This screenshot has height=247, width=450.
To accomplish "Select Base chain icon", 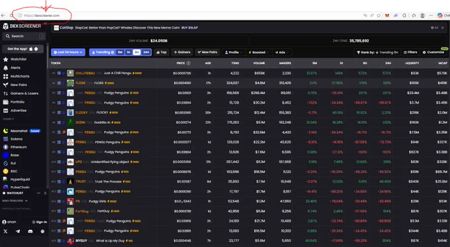I will (5, 155).
